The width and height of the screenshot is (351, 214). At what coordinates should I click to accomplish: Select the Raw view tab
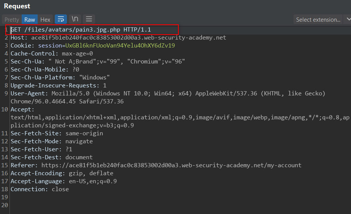pos(30,20)
